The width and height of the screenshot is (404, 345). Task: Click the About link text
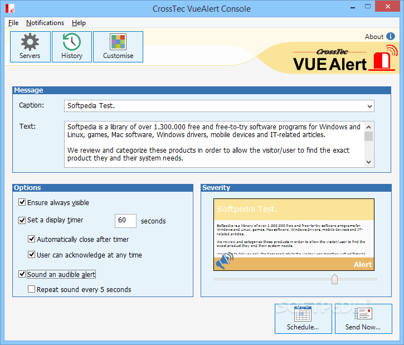(374, 37)
